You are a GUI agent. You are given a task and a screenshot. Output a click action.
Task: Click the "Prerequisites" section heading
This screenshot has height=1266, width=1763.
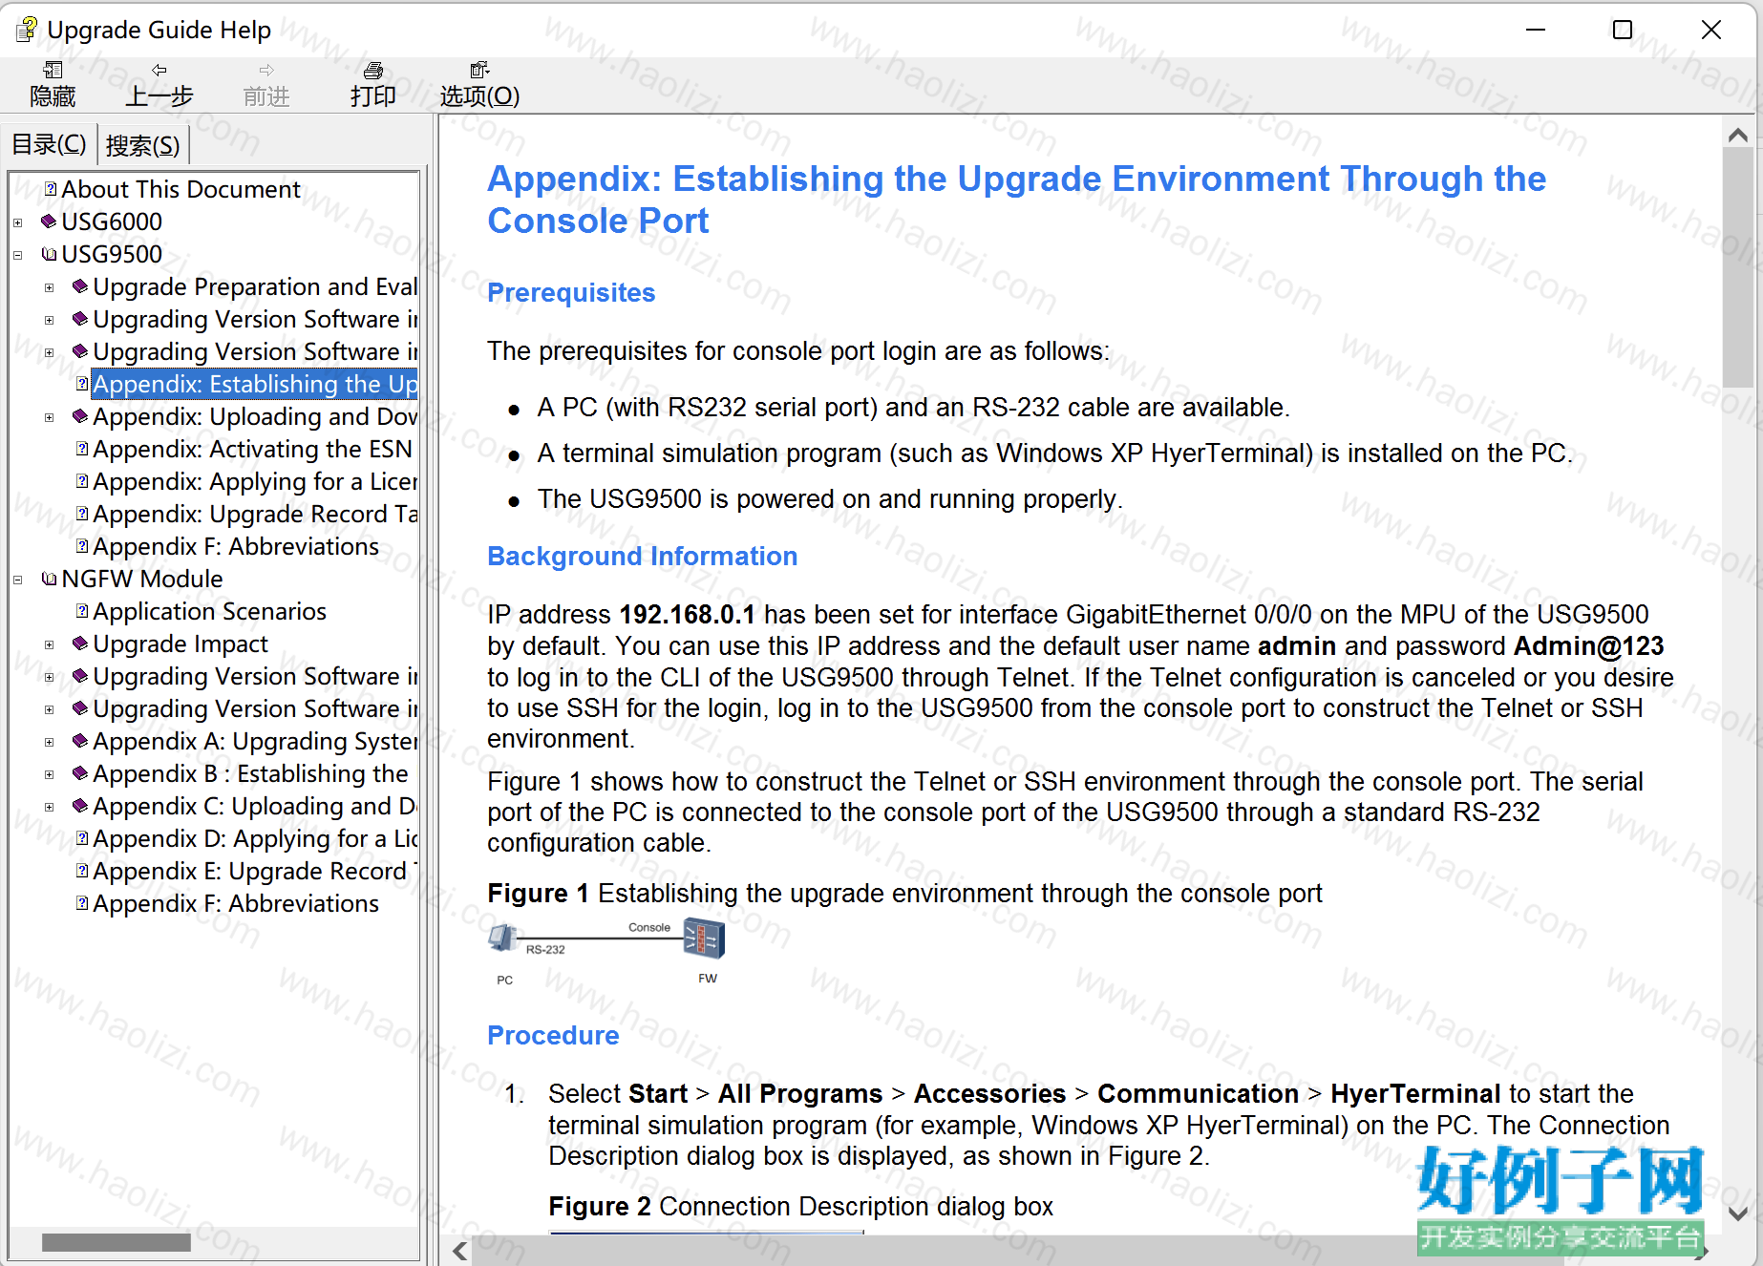[x=571, y=292]
